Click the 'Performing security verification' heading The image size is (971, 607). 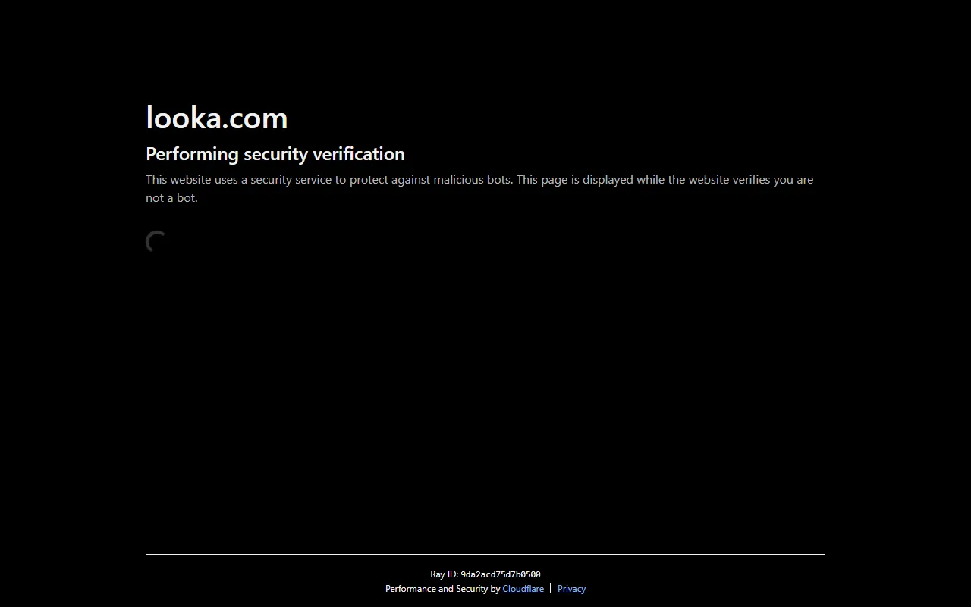tap(275, 154)
